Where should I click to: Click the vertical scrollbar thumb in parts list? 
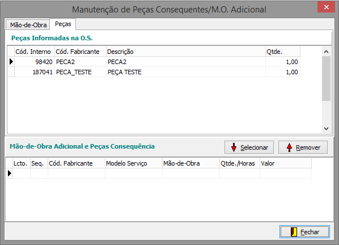326,78
